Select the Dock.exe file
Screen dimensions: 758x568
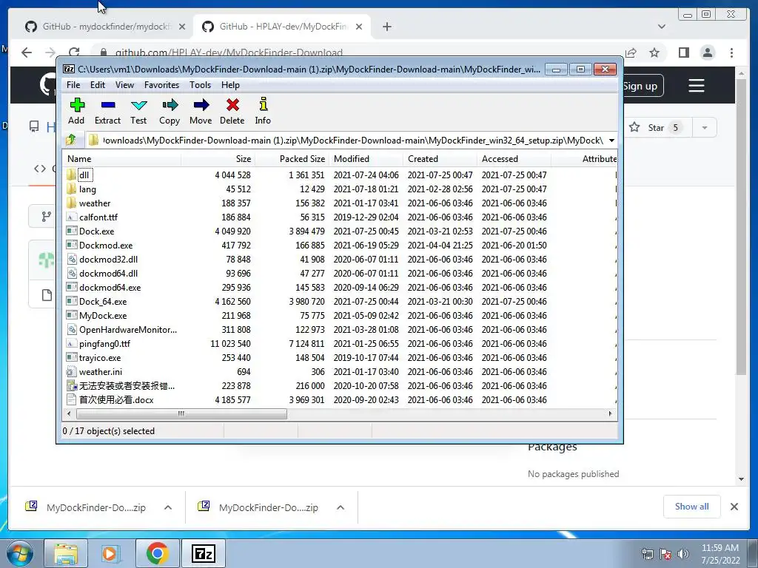tap(96, 231)
